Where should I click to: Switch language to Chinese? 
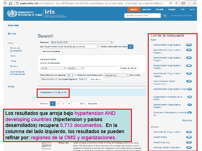click(x=182, y=10)
